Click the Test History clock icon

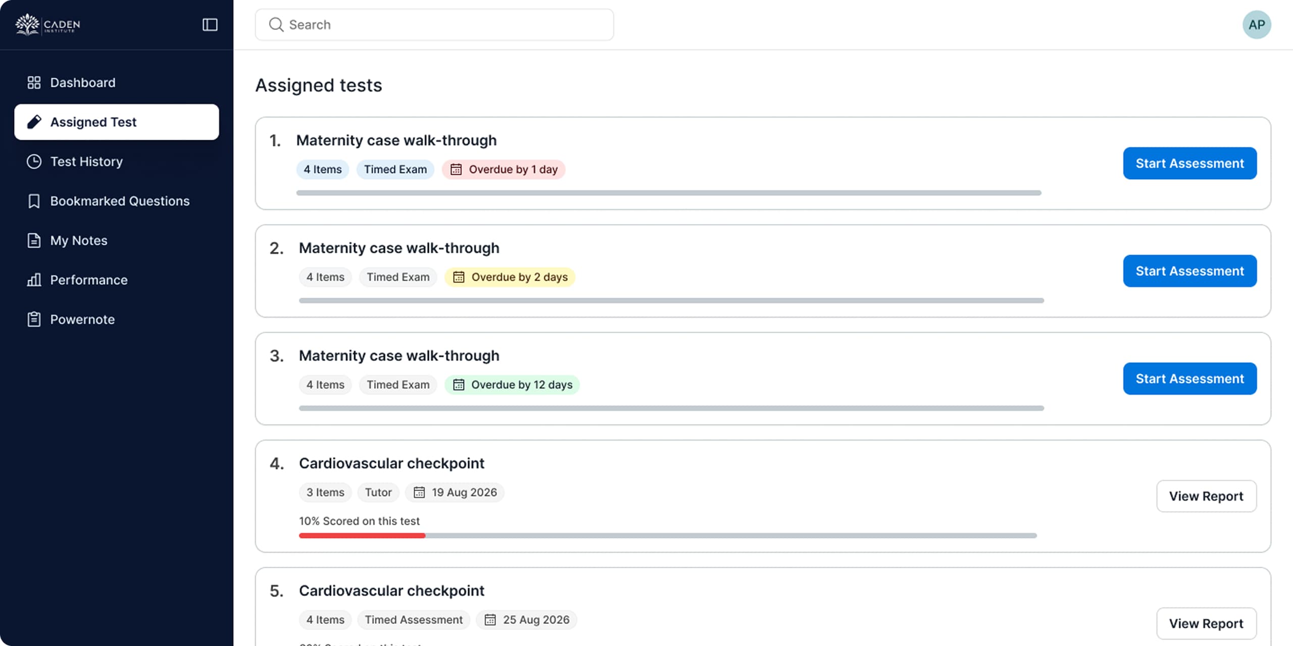[x=34, y=161]
